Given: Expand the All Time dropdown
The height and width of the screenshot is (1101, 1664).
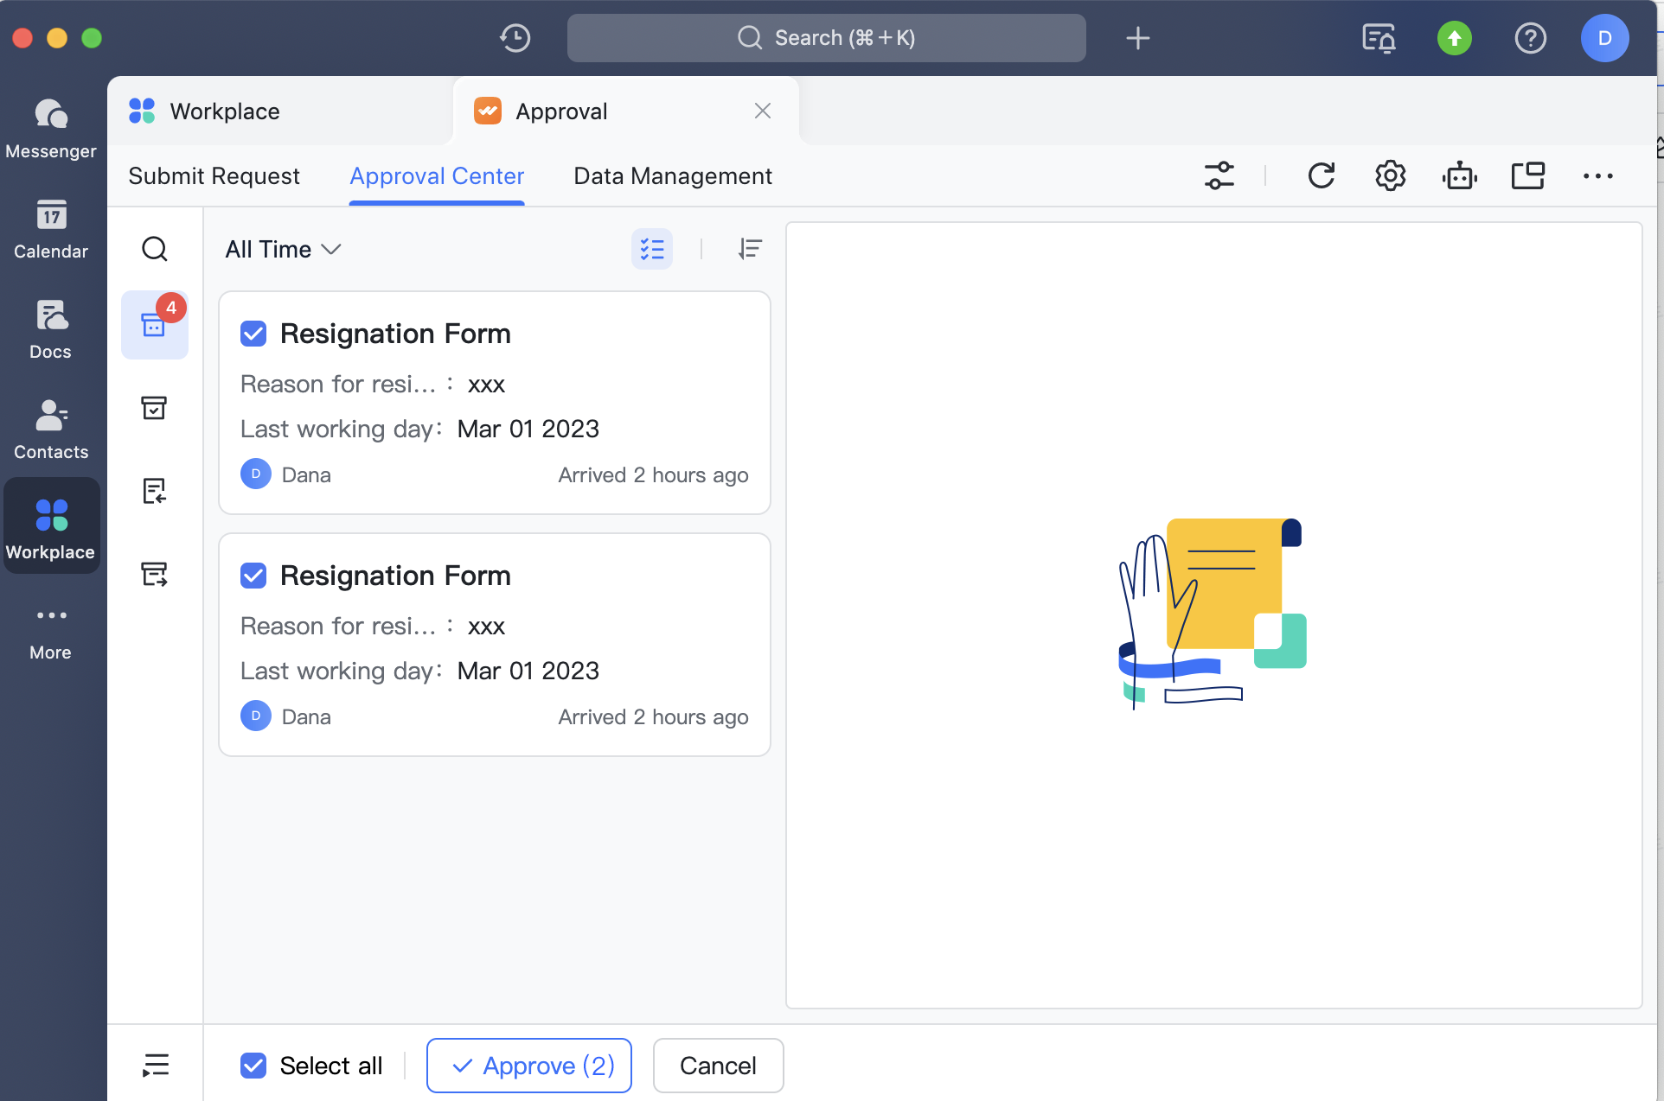Looking at the screenshot, I should click(x=283, y=250).
